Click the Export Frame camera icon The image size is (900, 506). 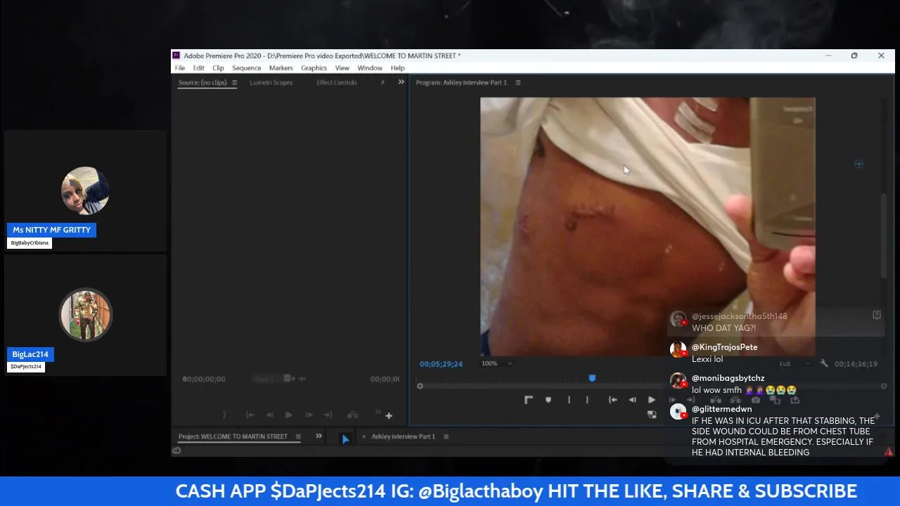(x=756, y=400)
